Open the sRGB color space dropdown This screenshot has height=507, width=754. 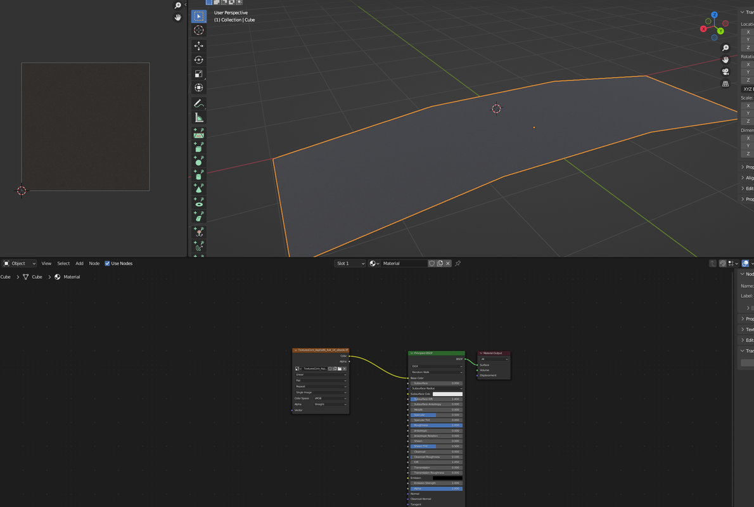coord(330,398)
